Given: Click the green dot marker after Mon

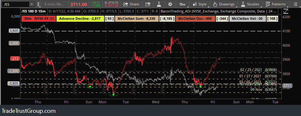Looking at the screenshot, I should 113,94.
